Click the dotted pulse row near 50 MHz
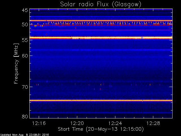This screenshot has height=136, width=181. (x=101, y=24)
